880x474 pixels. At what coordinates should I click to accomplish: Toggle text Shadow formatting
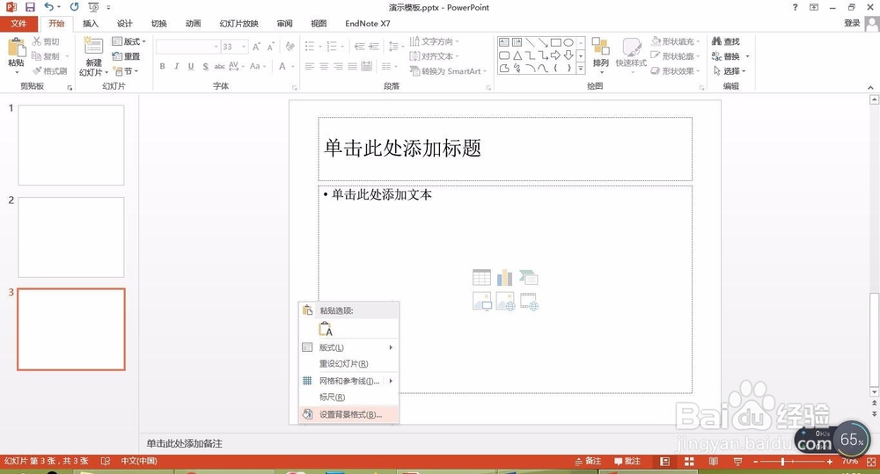(x=205, y=66)
